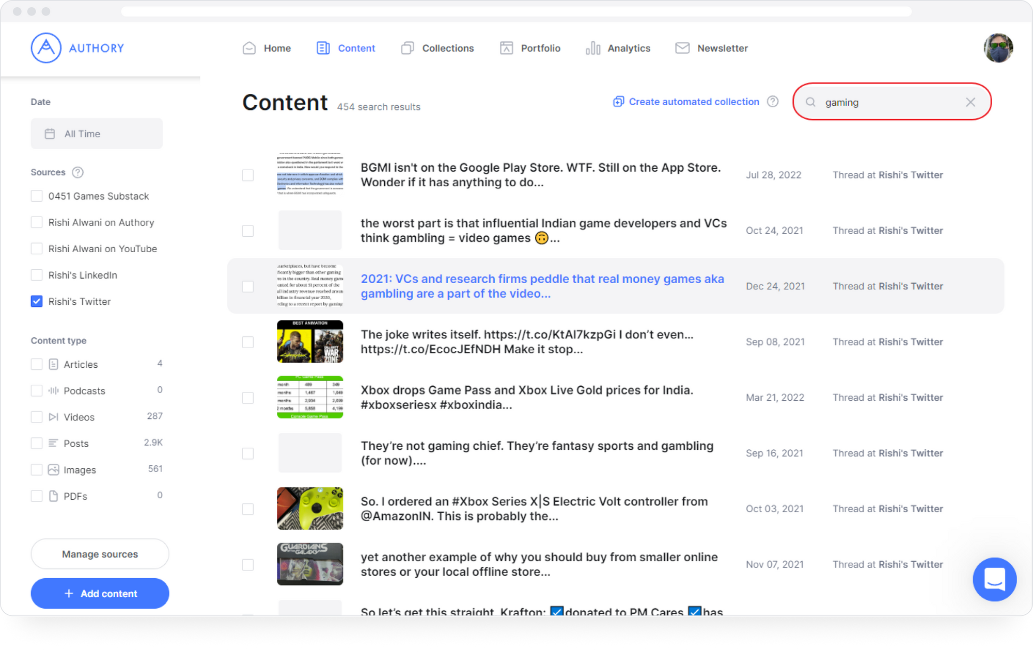This screenshot has height=652, width=1033.
Task: Click the Best Animation games thumbnail
Action: (310, 341)
